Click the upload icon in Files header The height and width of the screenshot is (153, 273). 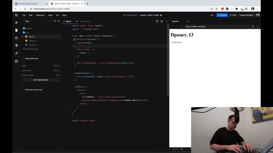pos(51,21)
